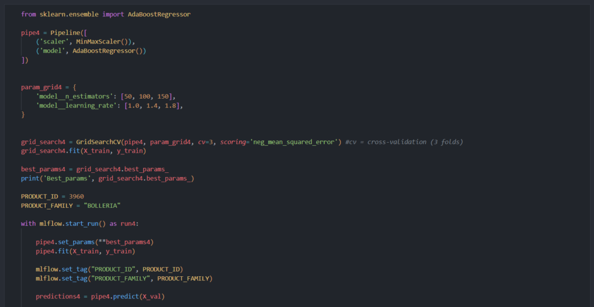Click the 'model__learning_rate' dictionary key
594x307 pixels.
(78, 106)
